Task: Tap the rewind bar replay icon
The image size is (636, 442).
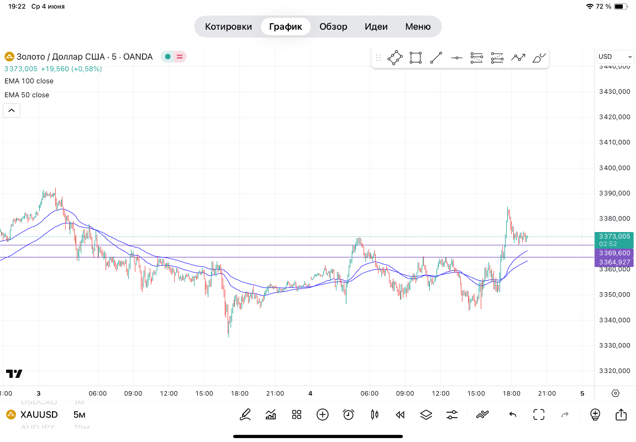Action: point(400,414)
